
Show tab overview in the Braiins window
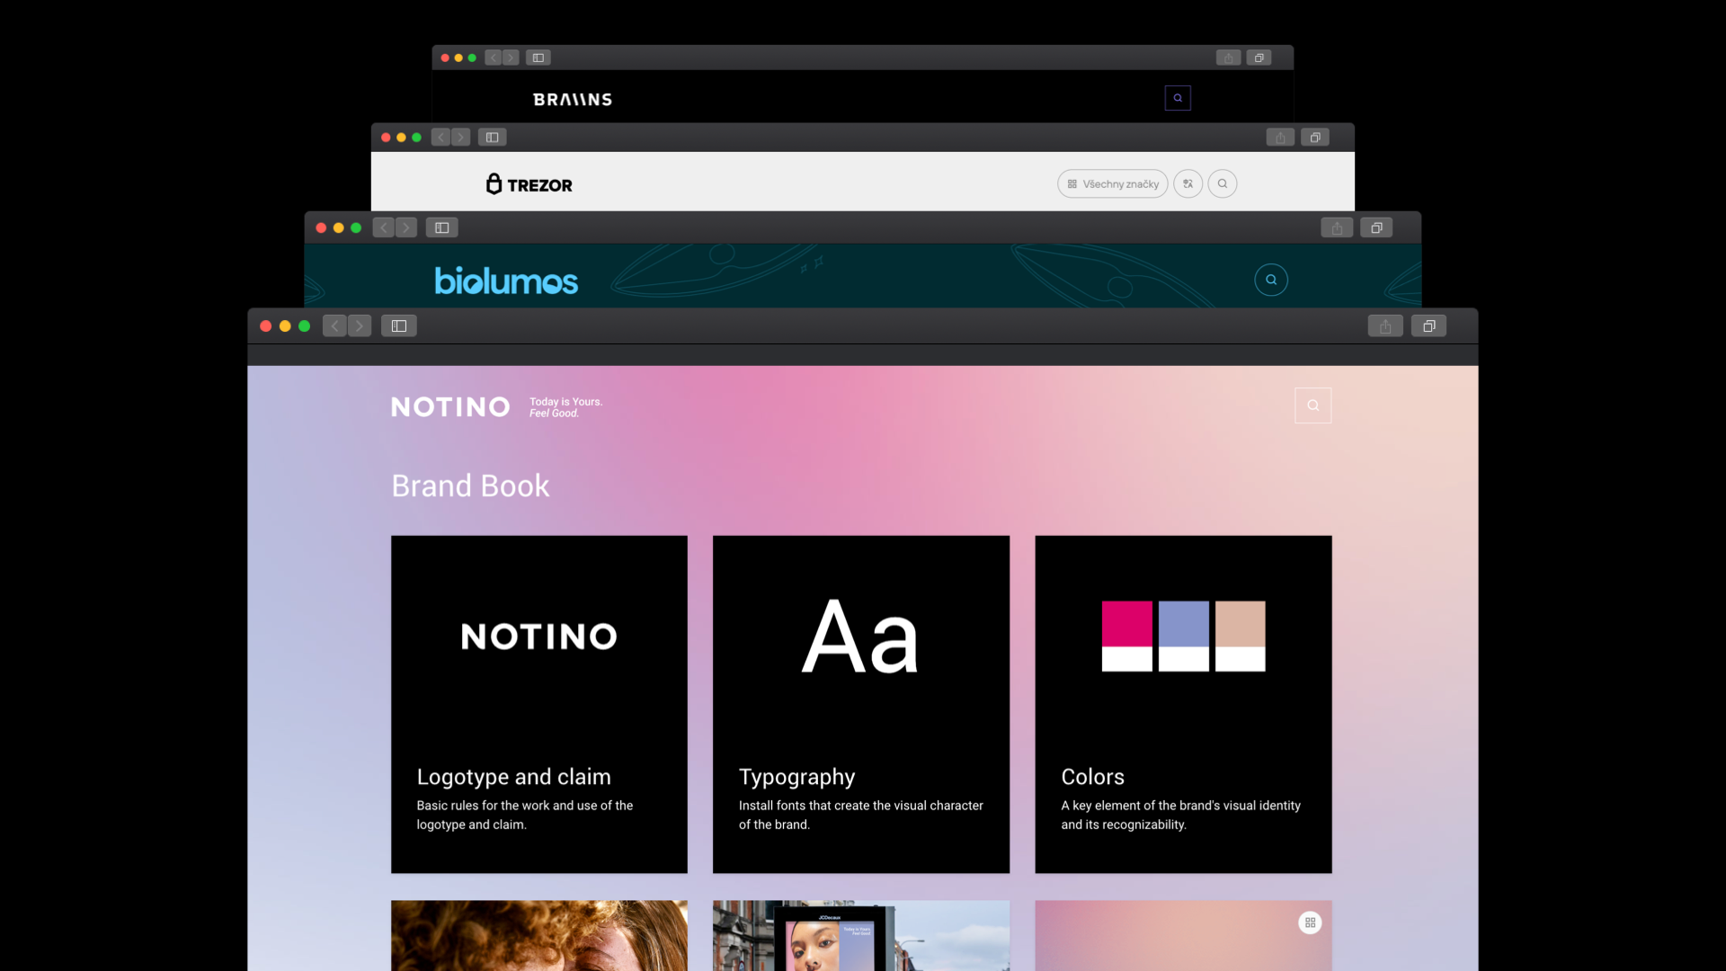pyautogui.click(x=1259, y=58)
